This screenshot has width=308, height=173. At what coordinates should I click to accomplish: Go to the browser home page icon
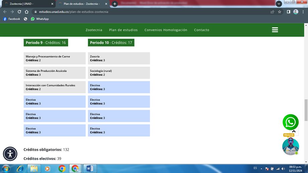[26, 12]
